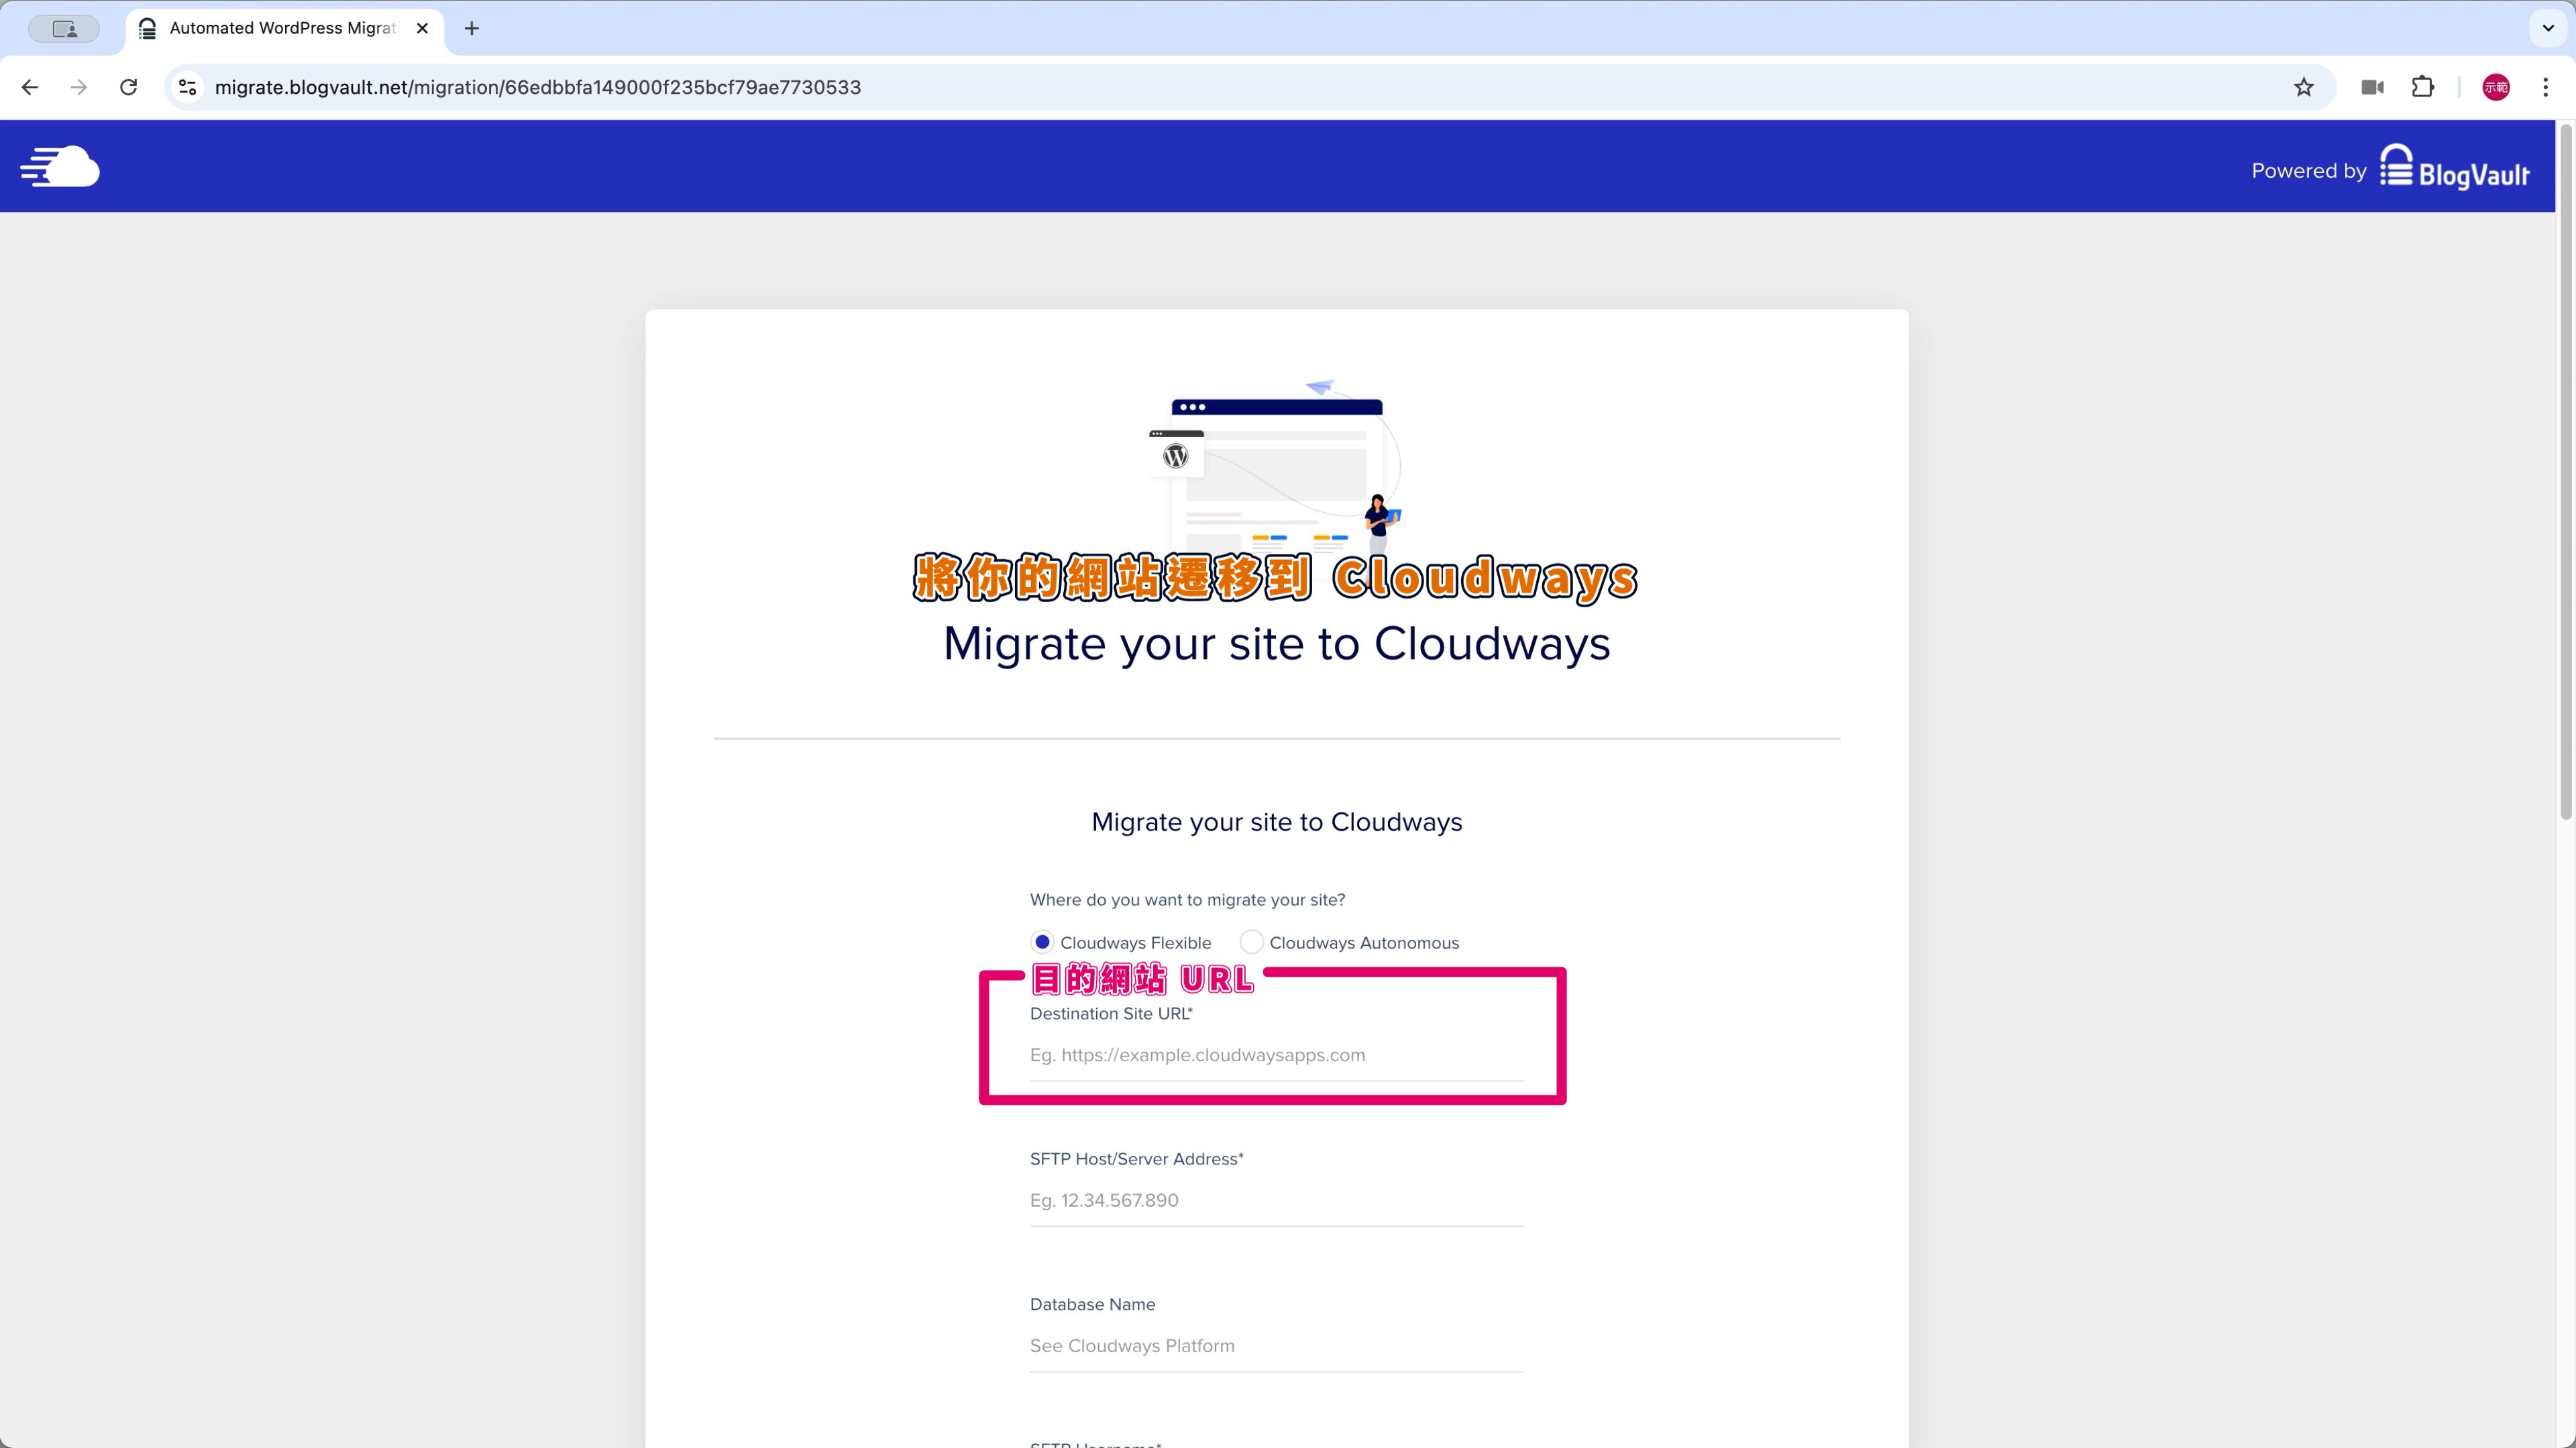Reload the page with refresh icon
Viewport: 2576px width, 1448px height.
(x=128, y=87)
